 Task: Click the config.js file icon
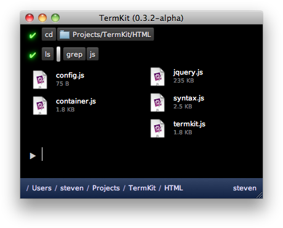pyautogui.click(x=40, y=79)
